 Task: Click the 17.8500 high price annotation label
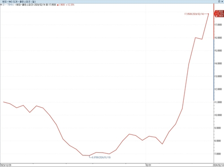(194, 14)
